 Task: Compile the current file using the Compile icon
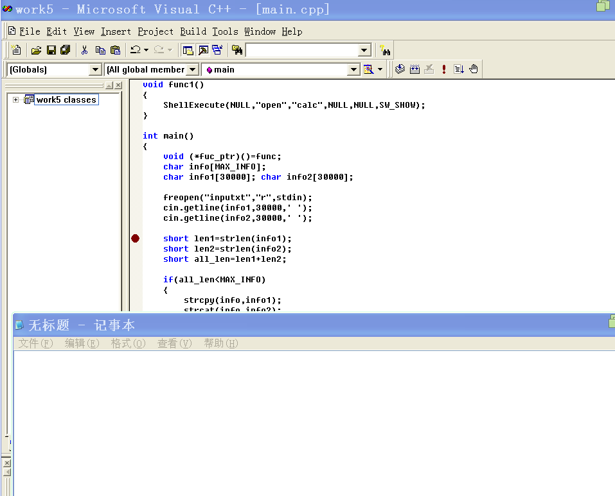(x=400, y=69)
